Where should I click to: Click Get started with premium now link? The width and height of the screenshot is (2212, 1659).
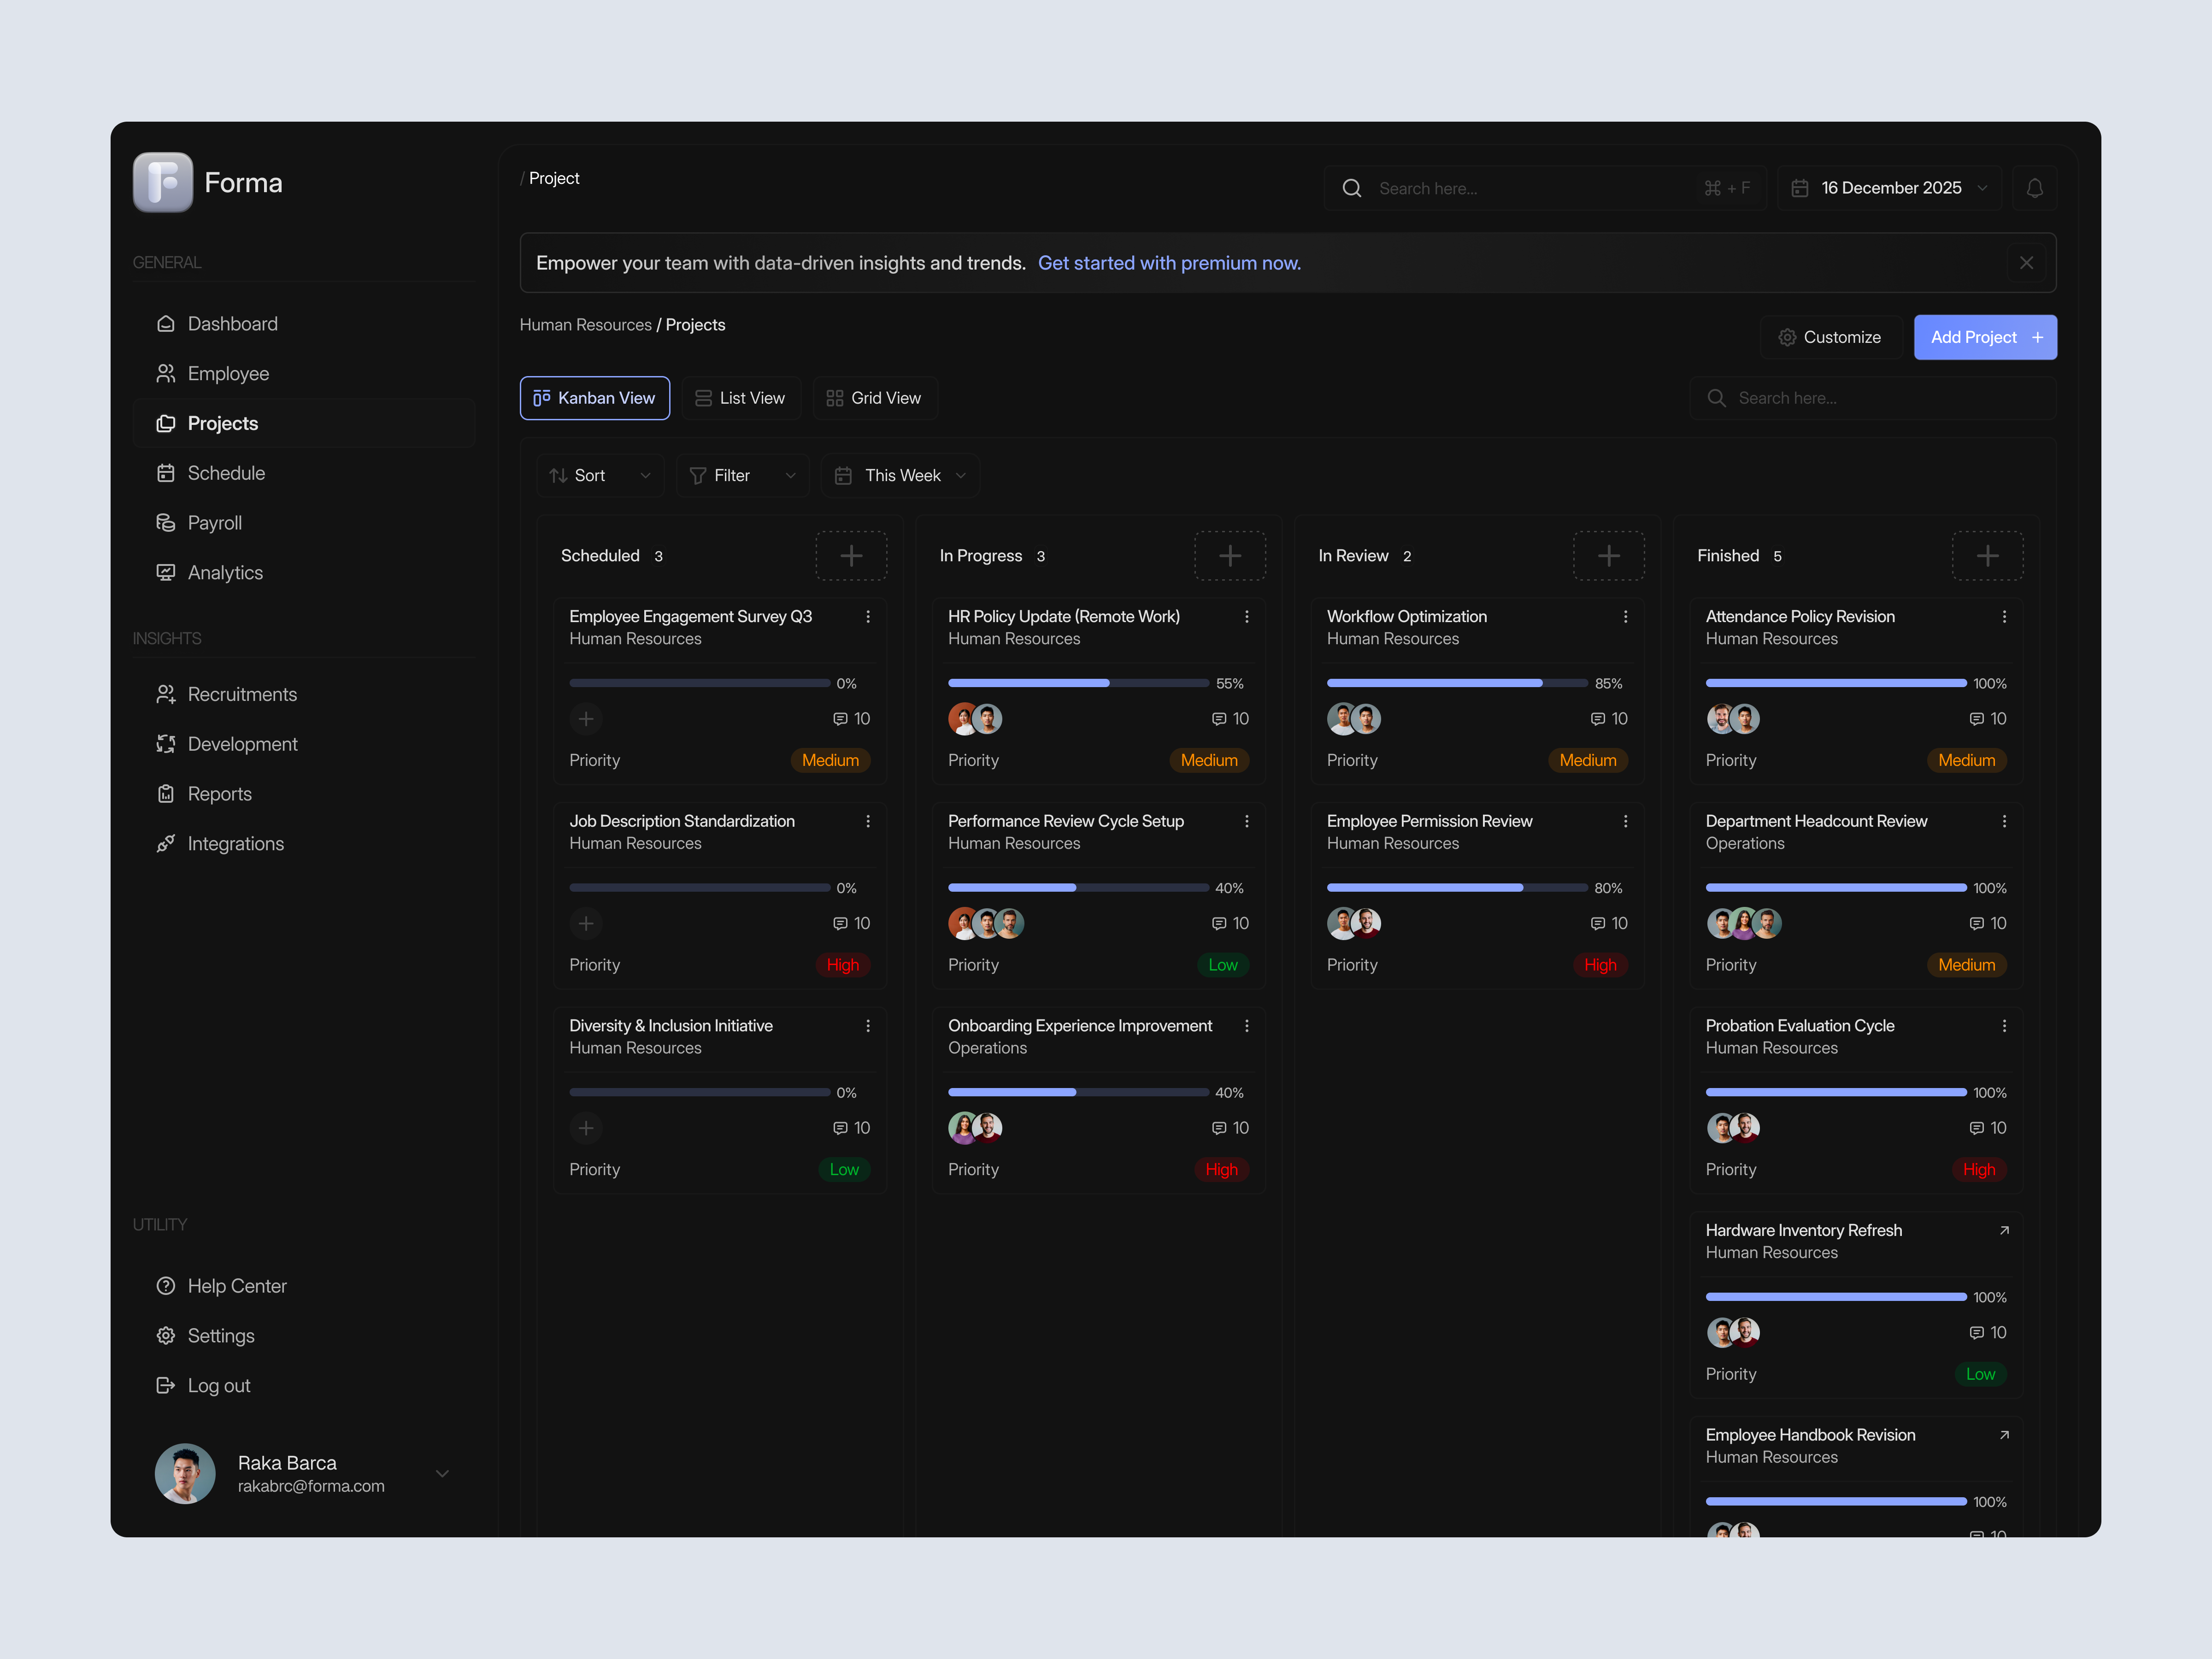(1169, 263)
